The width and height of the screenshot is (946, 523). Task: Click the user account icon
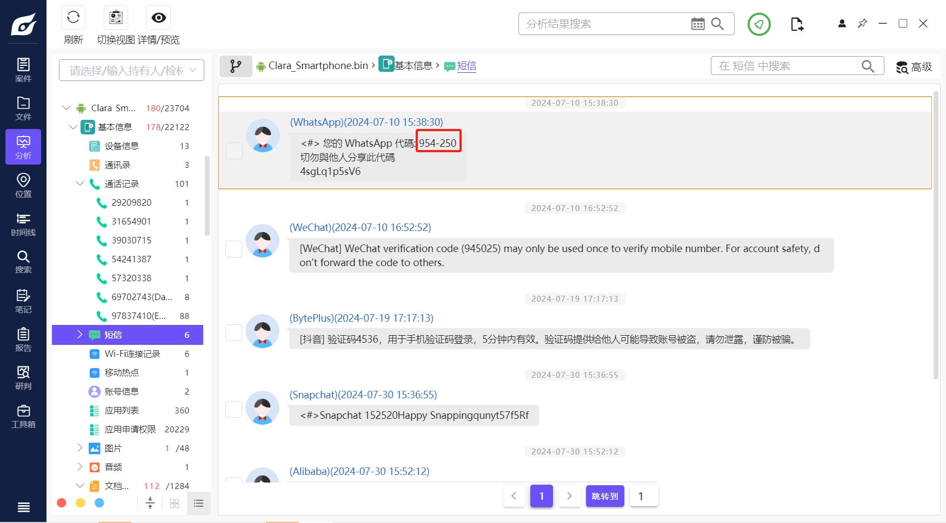(842, 24)
